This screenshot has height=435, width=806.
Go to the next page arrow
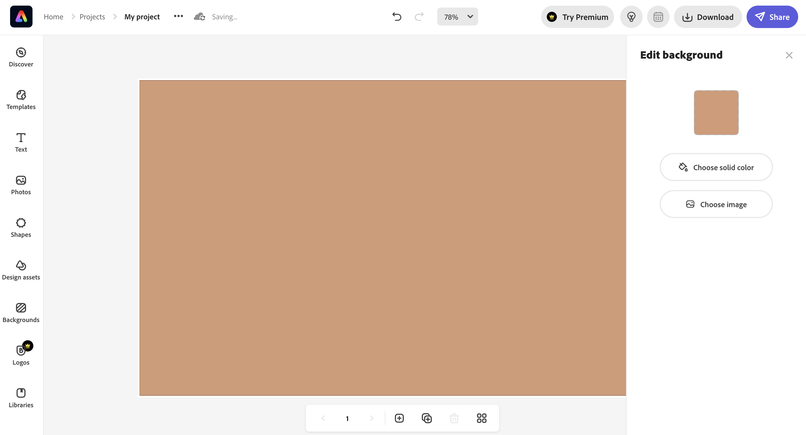(372, 418)
